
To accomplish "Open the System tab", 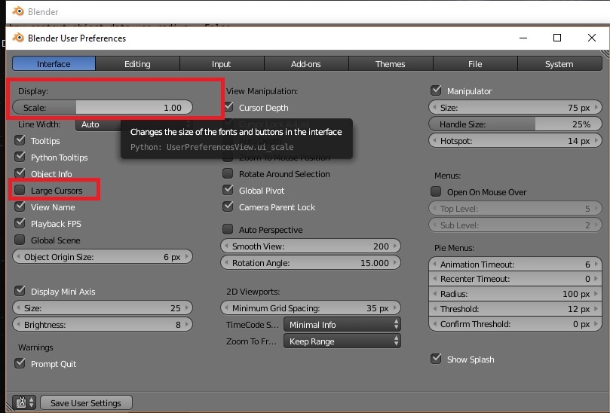I will tap(559, 64).
